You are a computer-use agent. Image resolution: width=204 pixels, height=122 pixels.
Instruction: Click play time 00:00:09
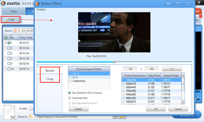pos(24,64)
